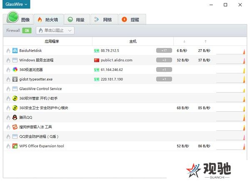Block Windows 服务主进程 with its flame icon
The height and width of the screenshot is (181, 250).
tap(8, 60)
